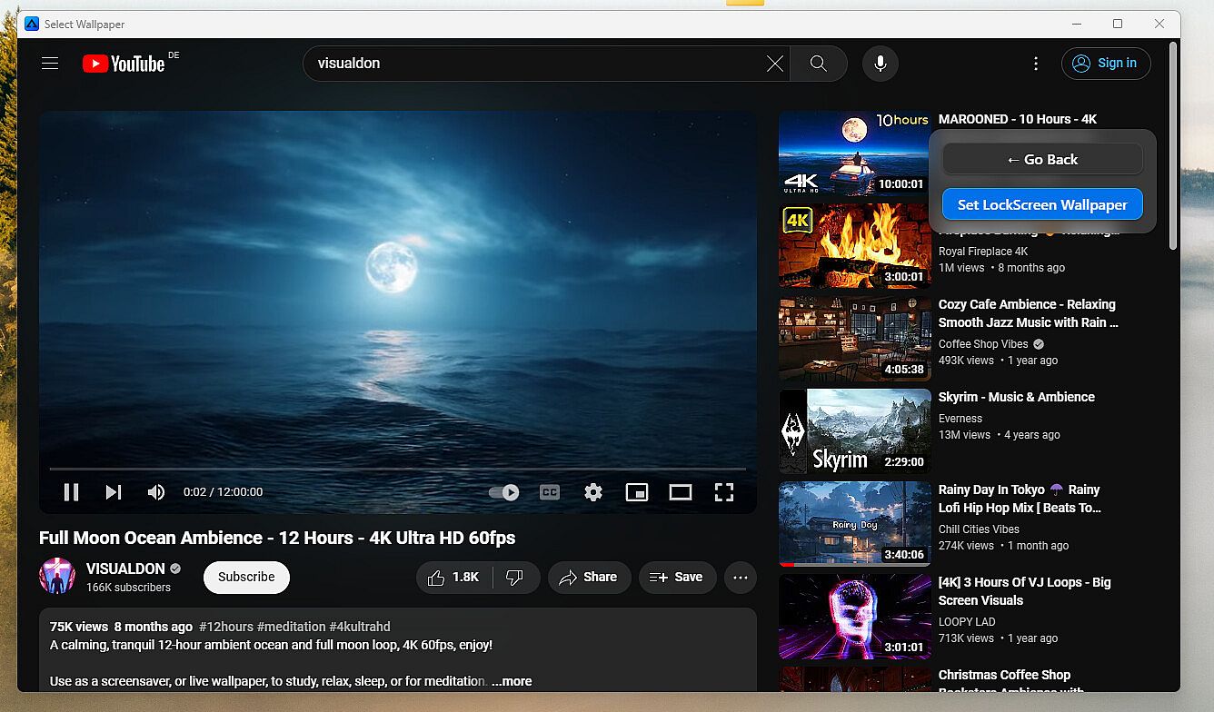Click the video progress bar

click(398, 469)
